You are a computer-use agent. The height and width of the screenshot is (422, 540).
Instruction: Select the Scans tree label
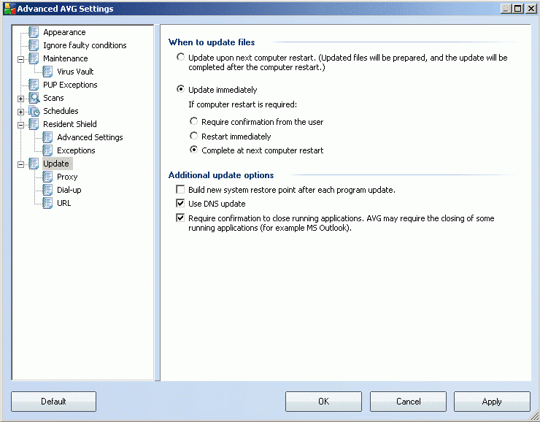point(53,98)
